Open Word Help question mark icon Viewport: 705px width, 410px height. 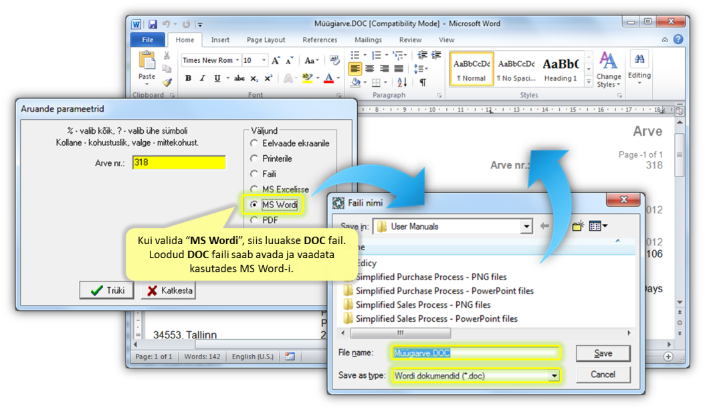[679, 40]
